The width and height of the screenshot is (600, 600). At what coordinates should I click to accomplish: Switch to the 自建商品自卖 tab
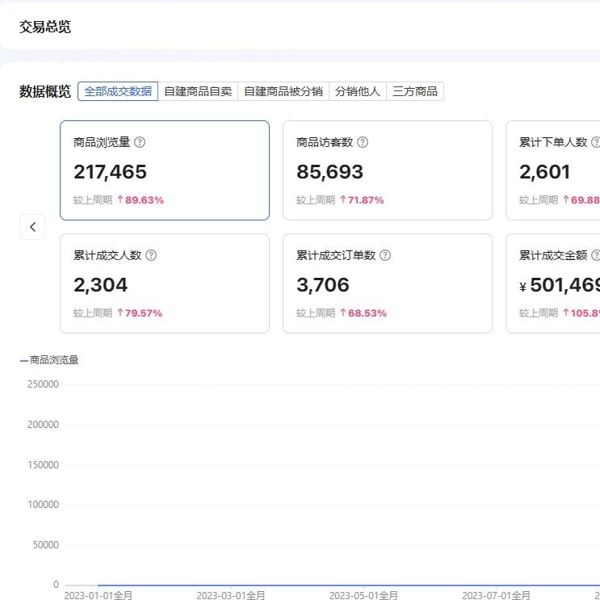pyautogui.click(x=198, y=91)
